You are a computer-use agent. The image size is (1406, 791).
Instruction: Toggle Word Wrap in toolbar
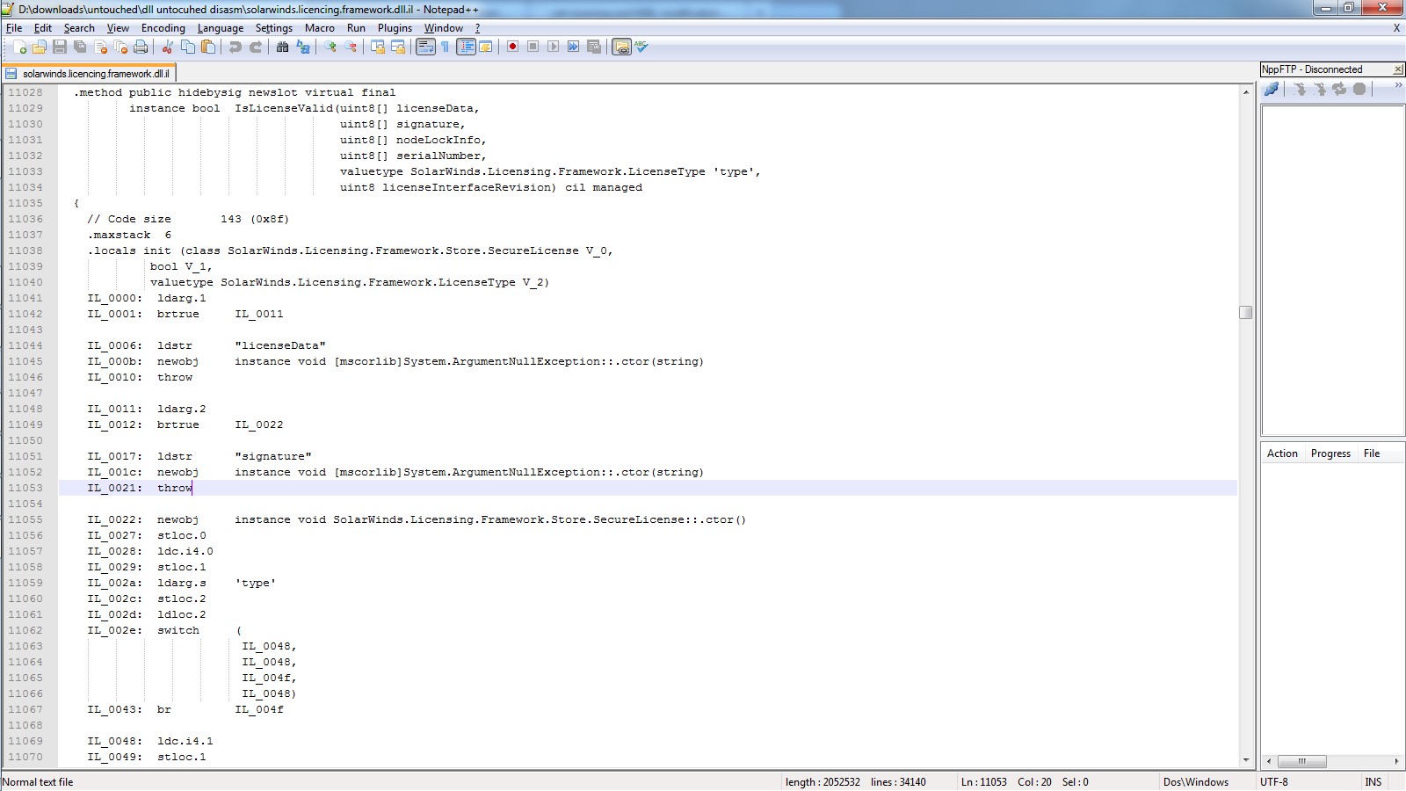tap(425, 47)
